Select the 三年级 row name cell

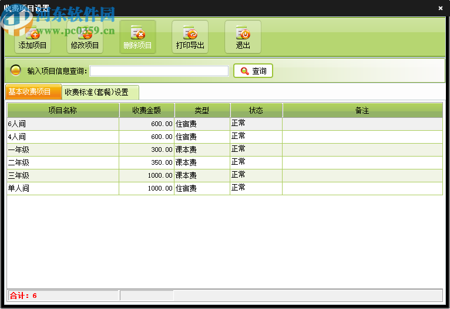63,175
